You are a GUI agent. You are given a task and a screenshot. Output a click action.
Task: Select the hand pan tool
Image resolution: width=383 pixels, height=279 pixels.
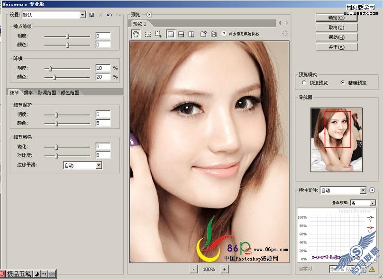[136, 34]
